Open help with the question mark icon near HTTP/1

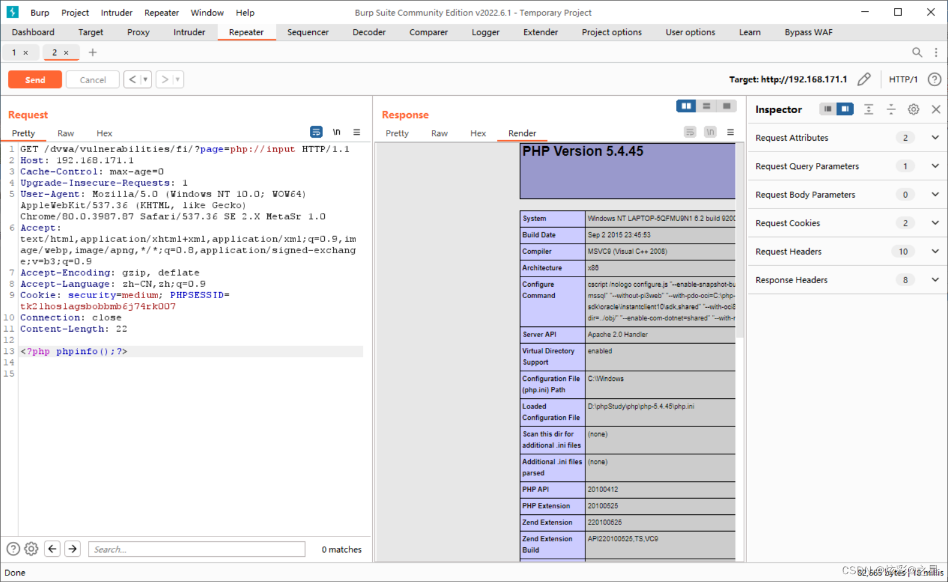934,79
